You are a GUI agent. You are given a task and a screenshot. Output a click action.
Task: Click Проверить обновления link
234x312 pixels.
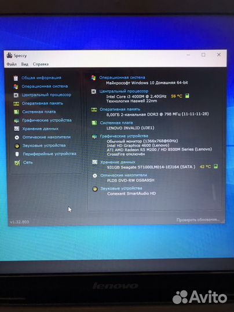(198, 220)
